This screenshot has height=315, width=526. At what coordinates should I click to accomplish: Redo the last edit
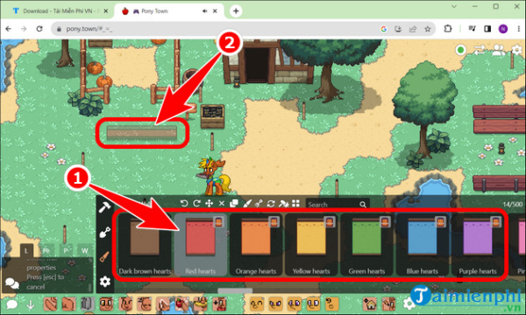coord(197,204)
